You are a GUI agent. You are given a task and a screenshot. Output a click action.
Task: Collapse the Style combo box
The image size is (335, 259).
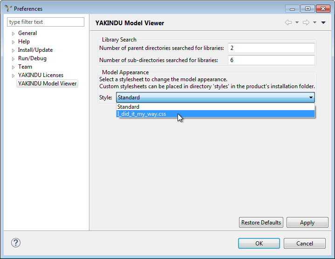click(310, 98)
